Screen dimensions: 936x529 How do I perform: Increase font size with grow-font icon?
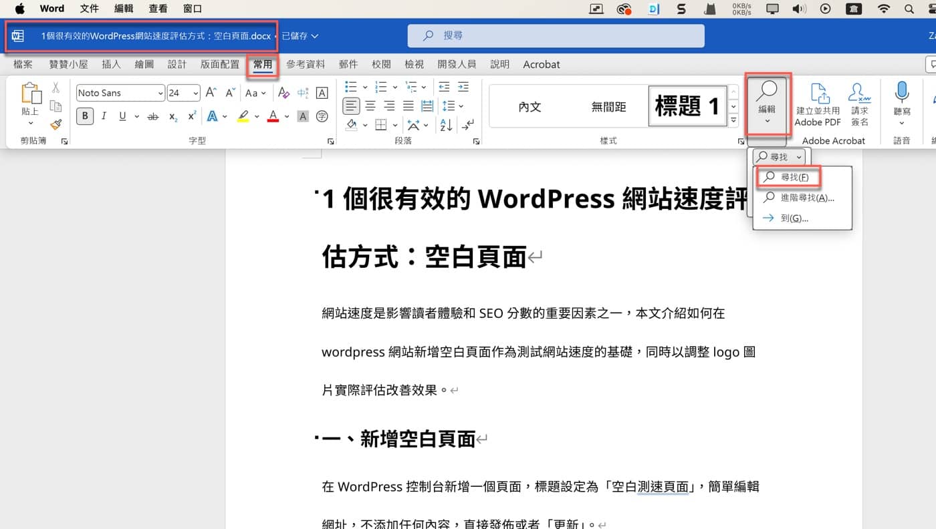pos(211,93)
